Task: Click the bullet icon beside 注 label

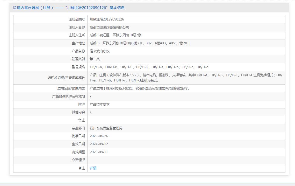Action: (x=80, y=168)
